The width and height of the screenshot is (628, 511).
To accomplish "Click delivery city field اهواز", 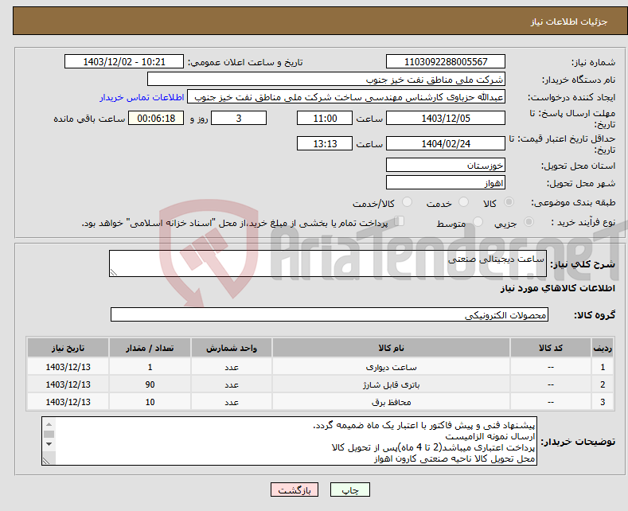I will (x=446, y=182).
